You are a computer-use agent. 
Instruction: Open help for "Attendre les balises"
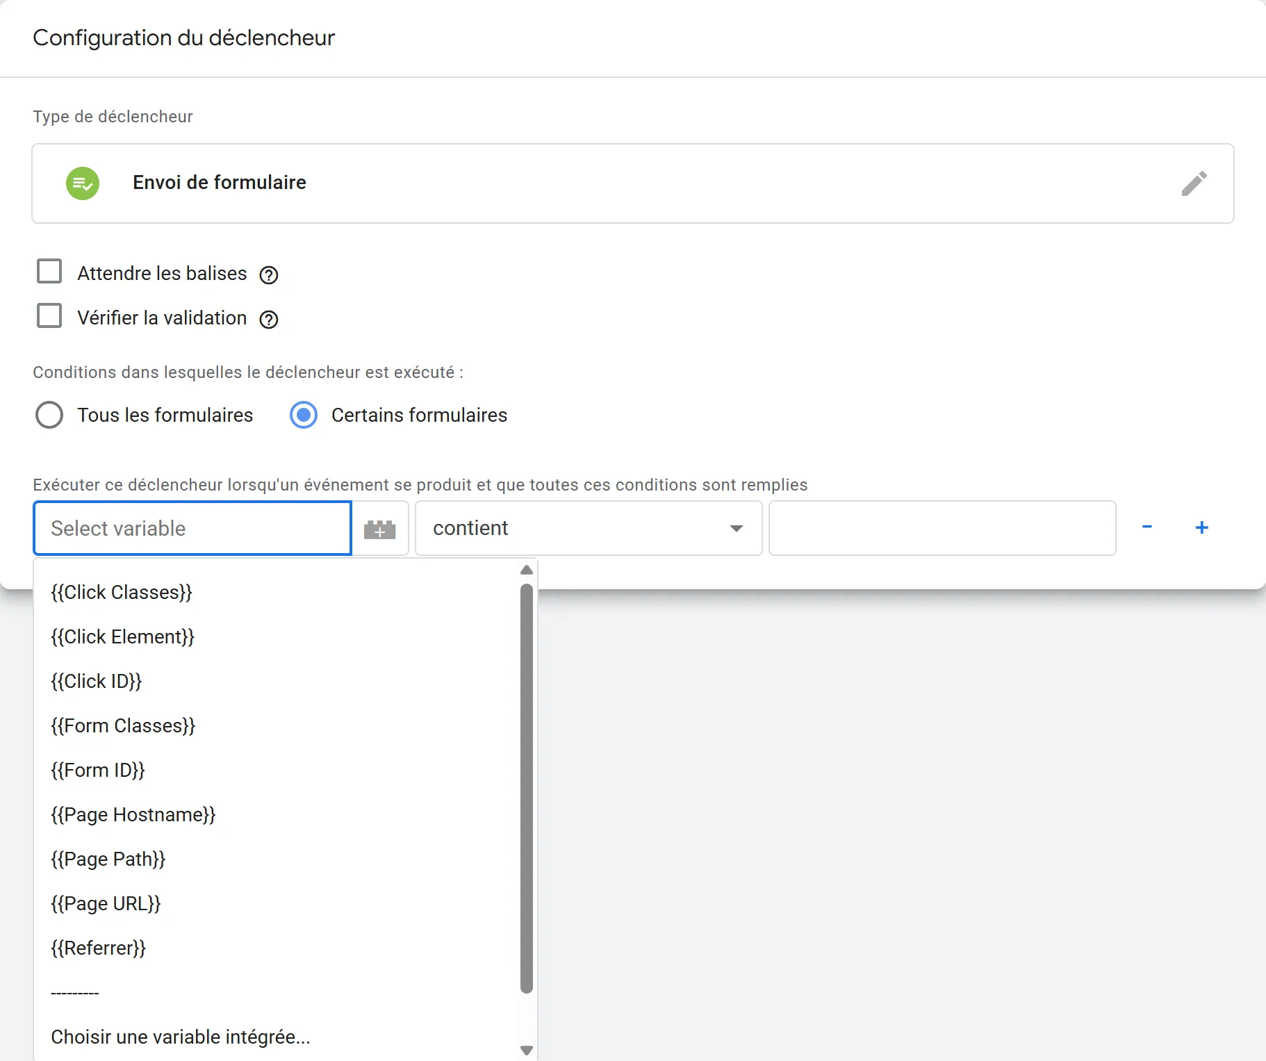tap(268, 274)
